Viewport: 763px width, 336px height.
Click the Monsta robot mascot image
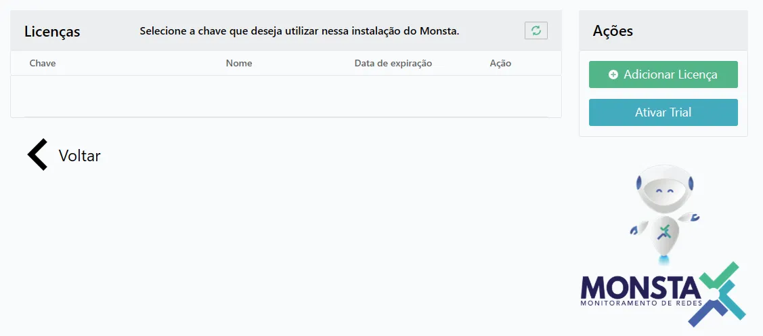(665, 214)
